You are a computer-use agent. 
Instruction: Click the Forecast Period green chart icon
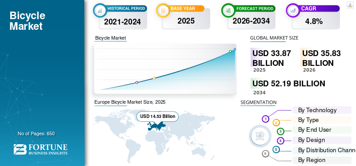click(228, 10)
